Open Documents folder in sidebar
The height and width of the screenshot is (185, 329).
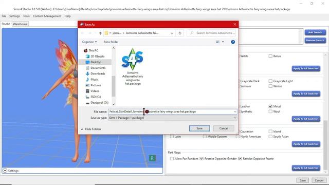(96, 68)
